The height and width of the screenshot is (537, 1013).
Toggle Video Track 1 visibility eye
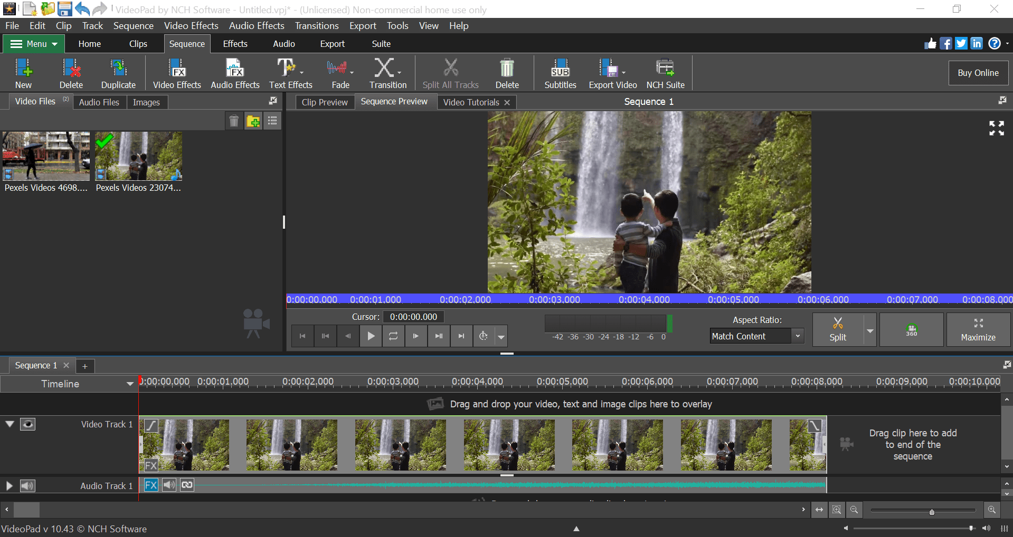[x=28, y=424]
